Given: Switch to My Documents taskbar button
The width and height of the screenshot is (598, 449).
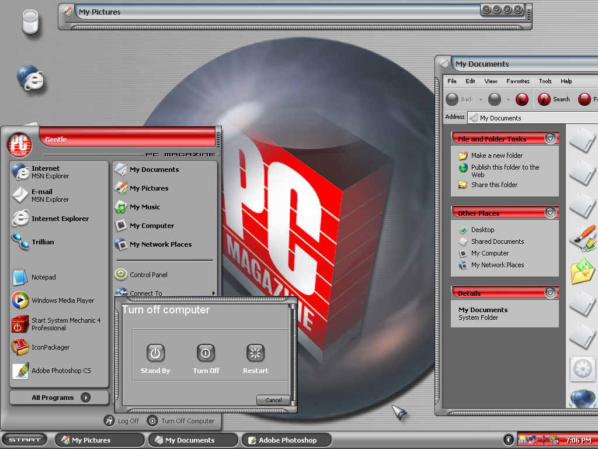Looking at the screenshot, I should click(x=193, y=440).
